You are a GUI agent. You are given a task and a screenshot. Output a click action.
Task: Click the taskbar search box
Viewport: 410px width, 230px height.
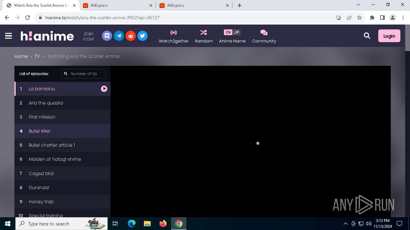61,224
